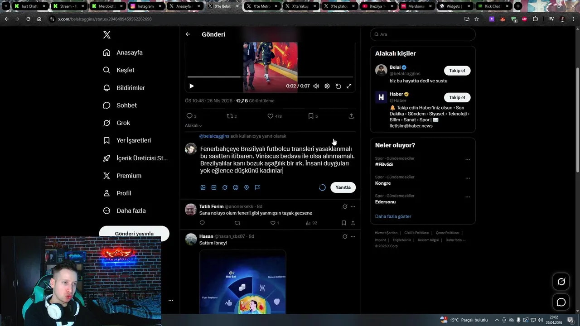The height and width of the screenshot is (326, 580).
Task: Like Tatih Ferim's comment
Action: tap(275, 223)
